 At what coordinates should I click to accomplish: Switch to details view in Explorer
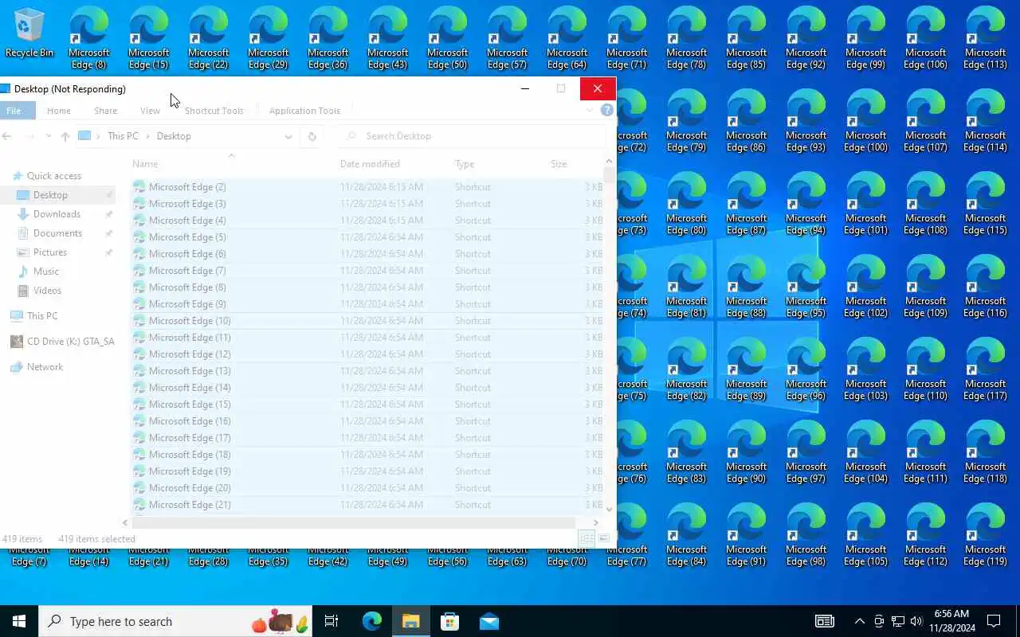pyautogui.click(x=586, y=538)
